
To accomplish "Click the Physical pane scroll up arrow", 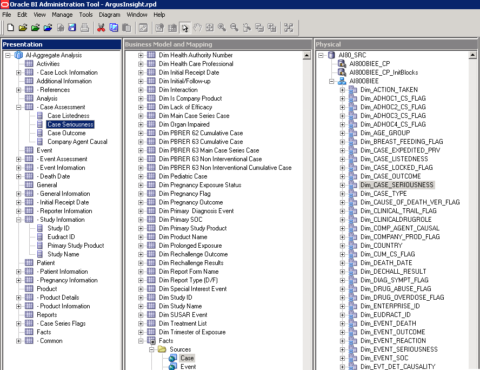I will click(472, 55).
